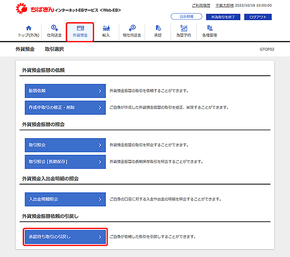Click text 外貨預金振替の長期保存取引を照会することができます。

[156, 162]
